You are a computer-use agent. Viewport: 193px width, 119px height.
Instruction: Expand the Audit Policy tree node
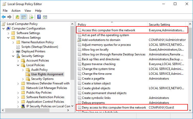point(23,70)
